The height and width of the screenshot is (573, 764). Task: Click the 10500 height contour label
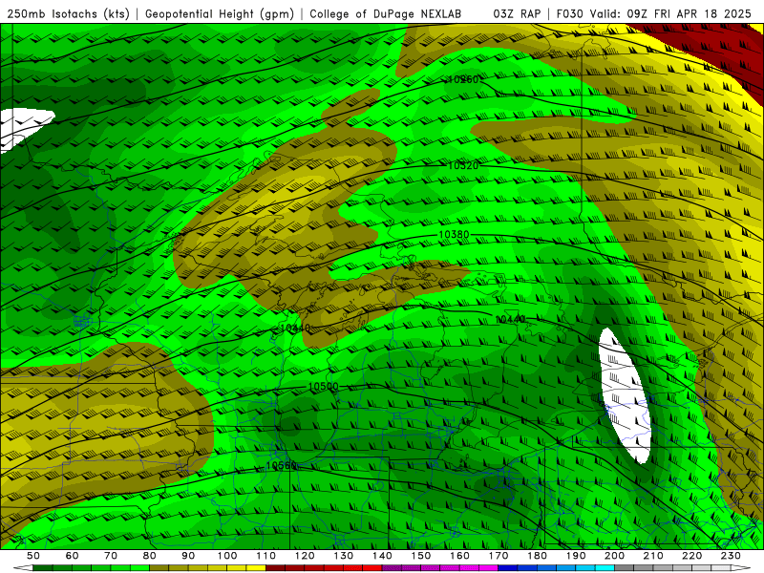(x=323, y=387)
